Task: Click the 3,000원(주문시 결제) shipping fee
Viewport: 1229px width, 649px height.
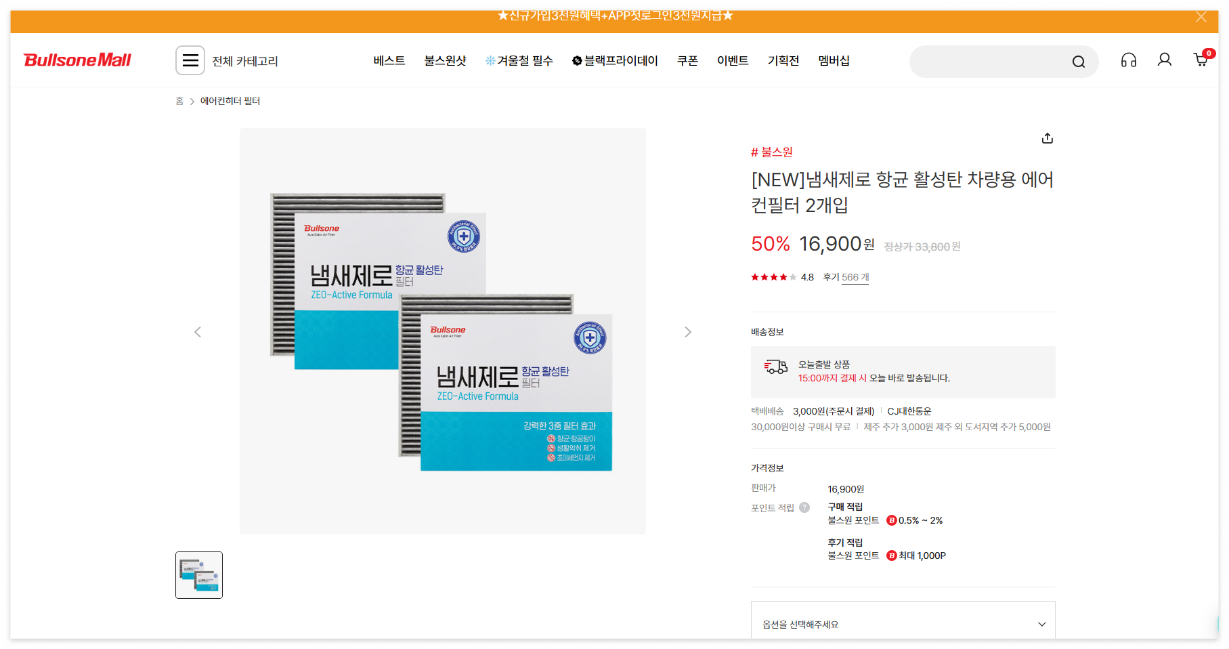Action: (x=834, y=411)
